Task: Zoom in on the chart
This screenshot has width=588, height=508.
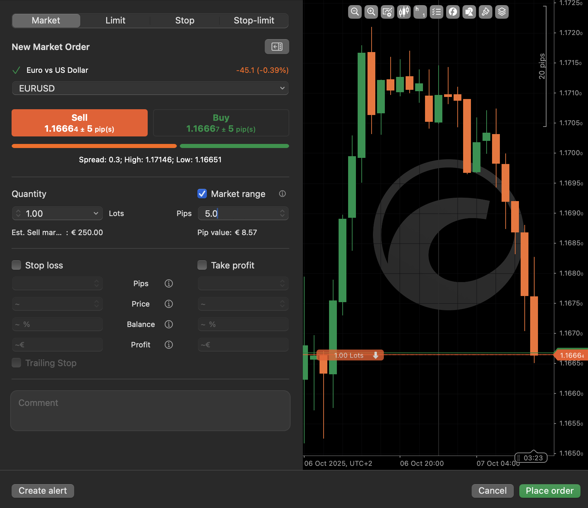Action: [x=371, y=12]
